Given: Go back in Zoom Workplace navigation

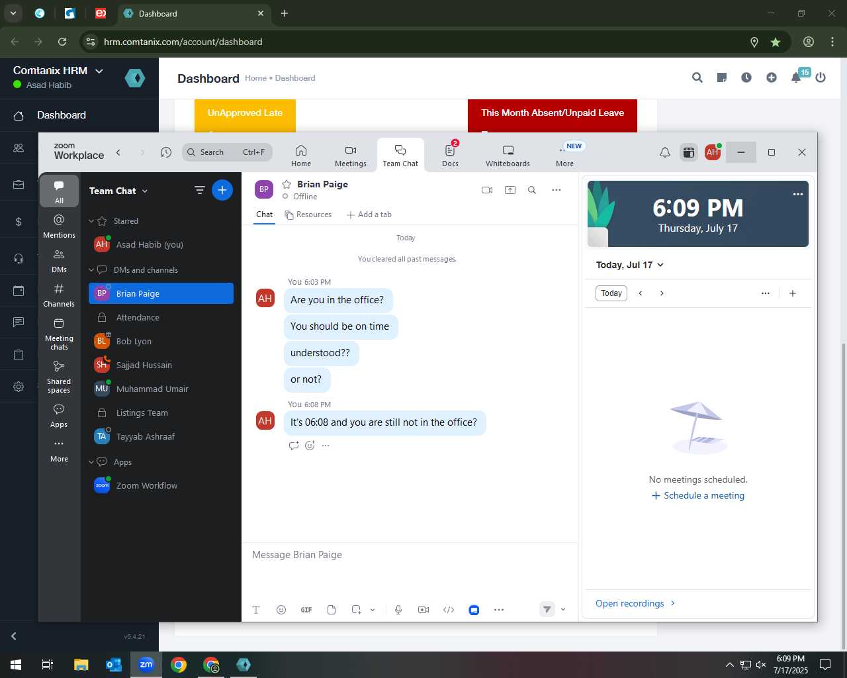Looking at the screenshot, I should pos(118,152).
